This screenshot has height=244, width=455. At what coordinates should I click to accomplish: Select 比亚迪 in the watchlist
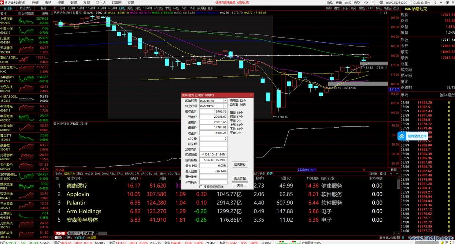[24, 40]
